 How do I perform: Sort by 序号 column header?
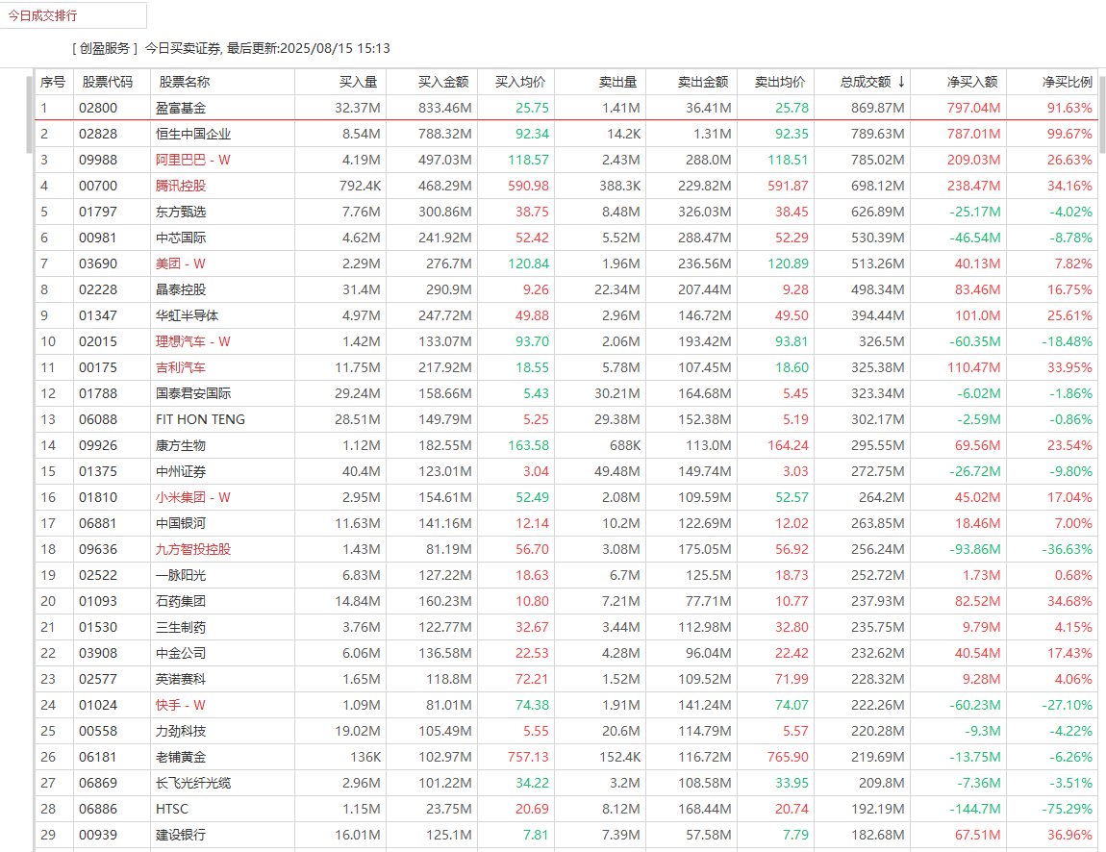pos(53,82)
